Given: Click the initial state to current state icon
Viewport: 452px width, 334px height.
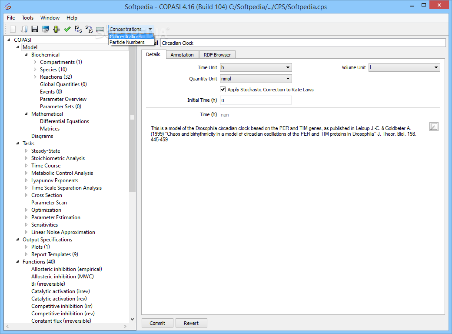Looking at the screenshot, I should click(78, 29).
